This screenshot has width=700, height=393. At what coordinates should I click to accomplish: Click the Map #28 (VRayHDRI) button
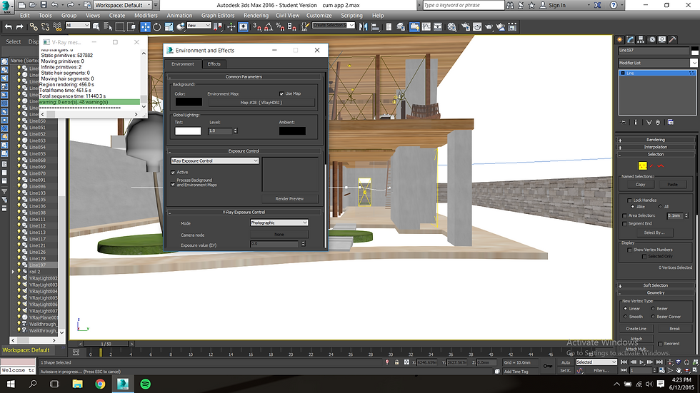click(x=261, y=103)
